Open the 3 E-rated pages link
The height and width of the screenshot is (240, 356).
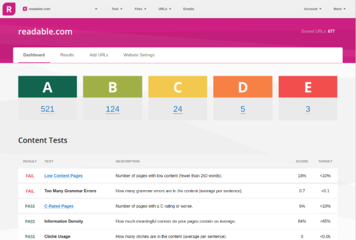(308, 109)
